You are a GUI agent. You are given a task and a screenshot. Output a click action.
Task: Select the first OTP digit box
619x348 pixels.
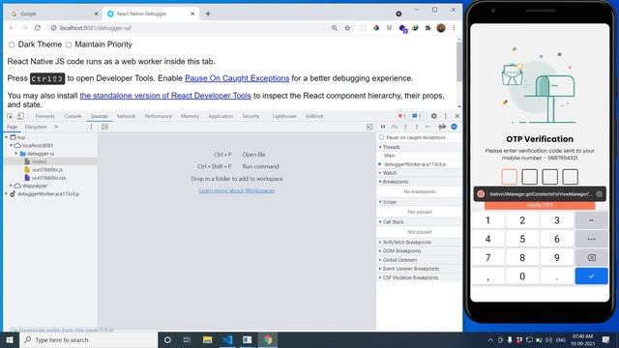(x=510, y=177)
